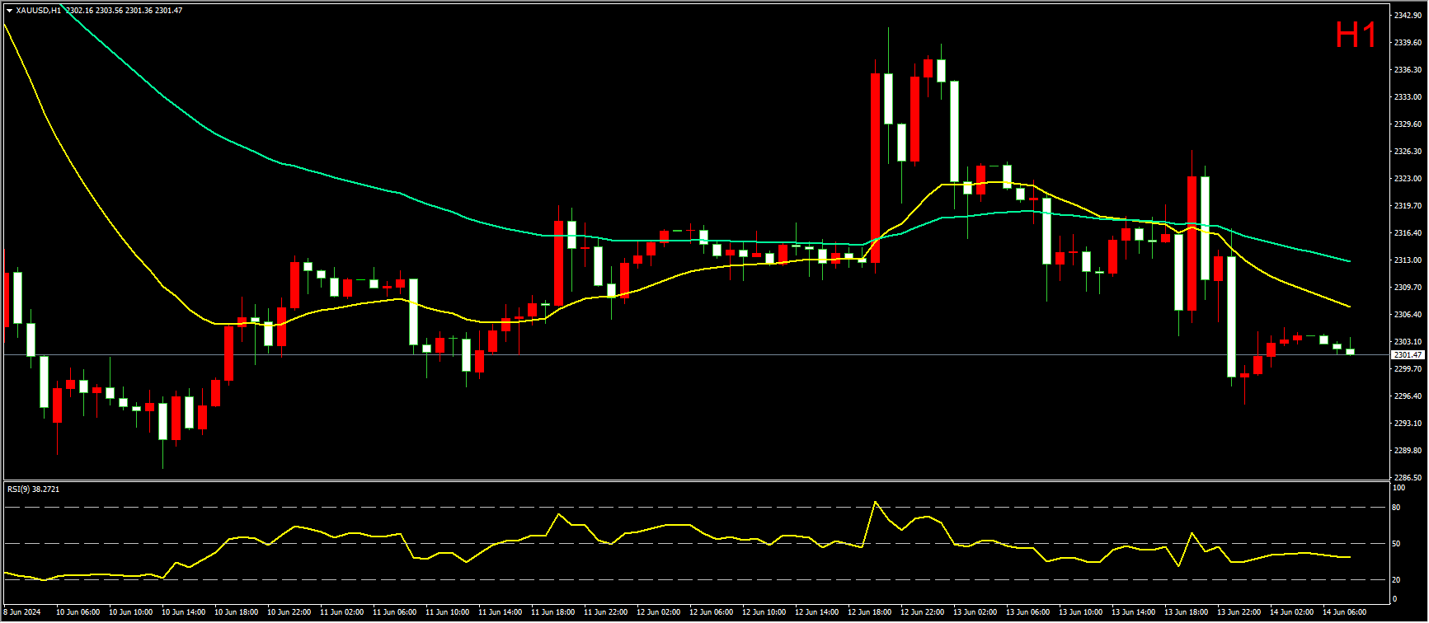Click the 10 Jun 14:00 time label
The height and width of the screenshot is (623, 1429).
coord(184,612)
